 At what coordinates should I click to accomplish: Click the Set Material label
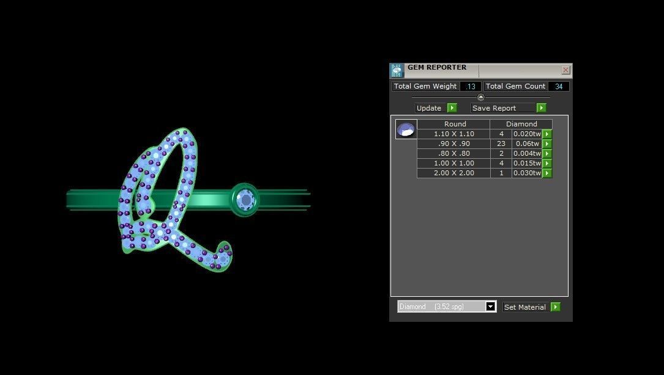click(x=525, y=307)
